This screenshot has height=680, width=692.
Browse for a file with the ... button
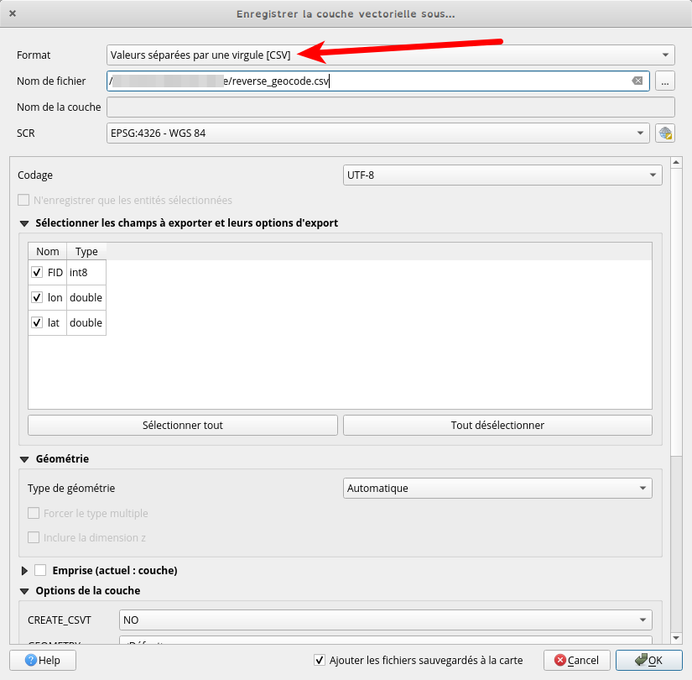pyautogui.click(x=667, y=81)
